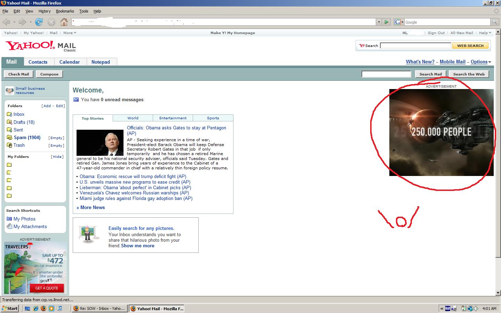501x313 pixels.
Task: Reload the page with the refresh icon
Action: coord(39,22)
